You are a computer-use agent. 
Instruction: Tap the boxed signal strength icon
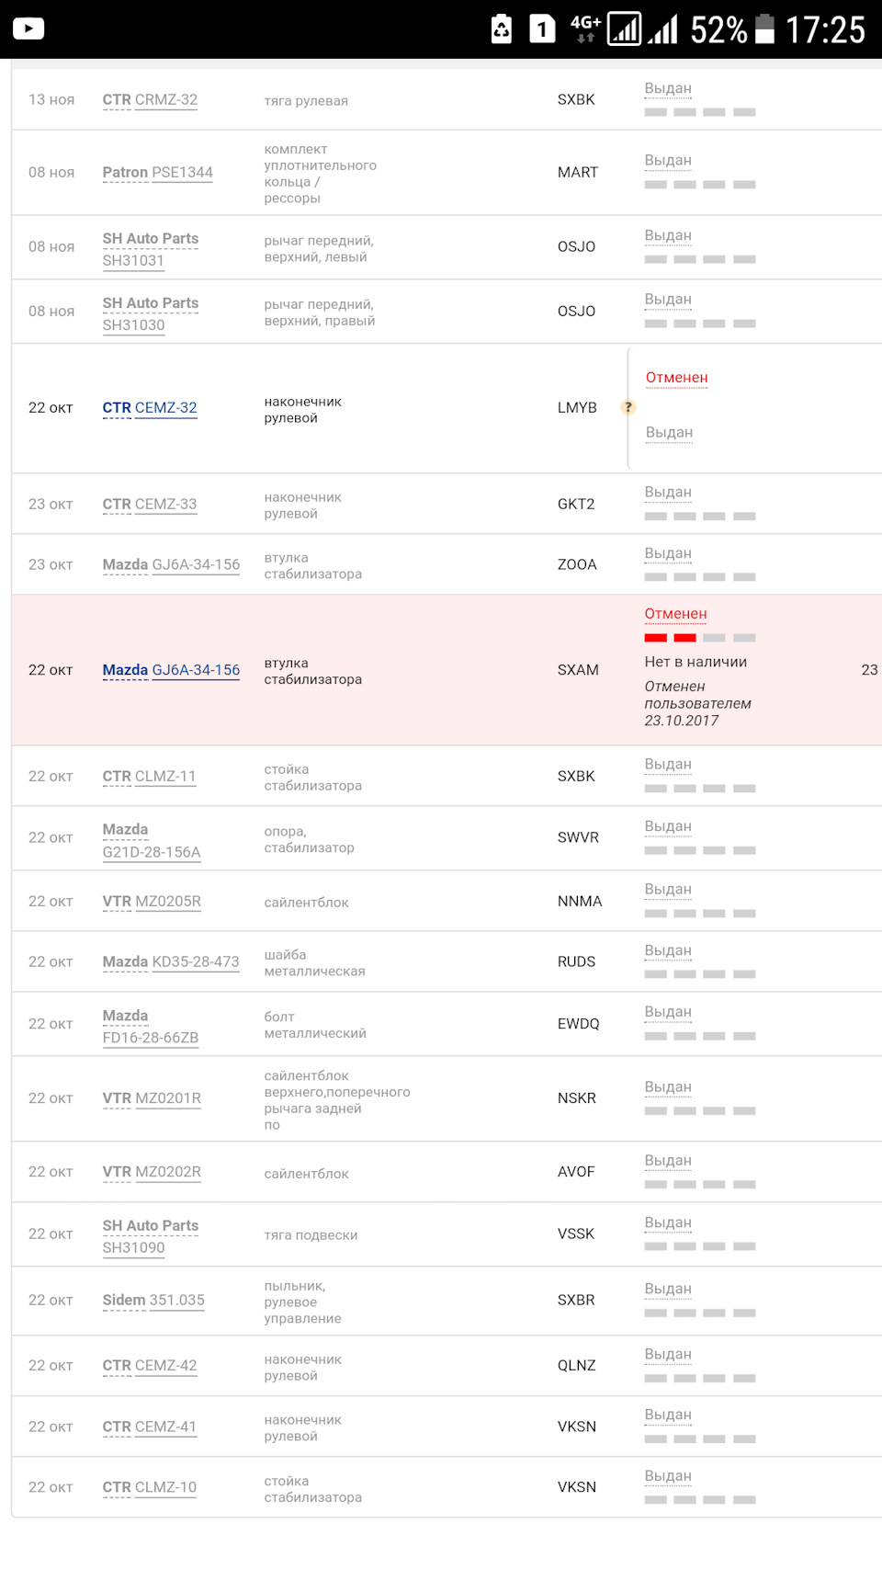pos(625,29)
